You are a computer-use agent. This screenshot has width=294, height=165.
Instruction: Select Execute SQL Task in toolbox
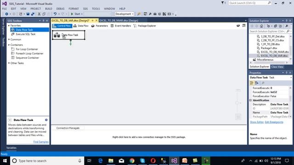point(26,34)
